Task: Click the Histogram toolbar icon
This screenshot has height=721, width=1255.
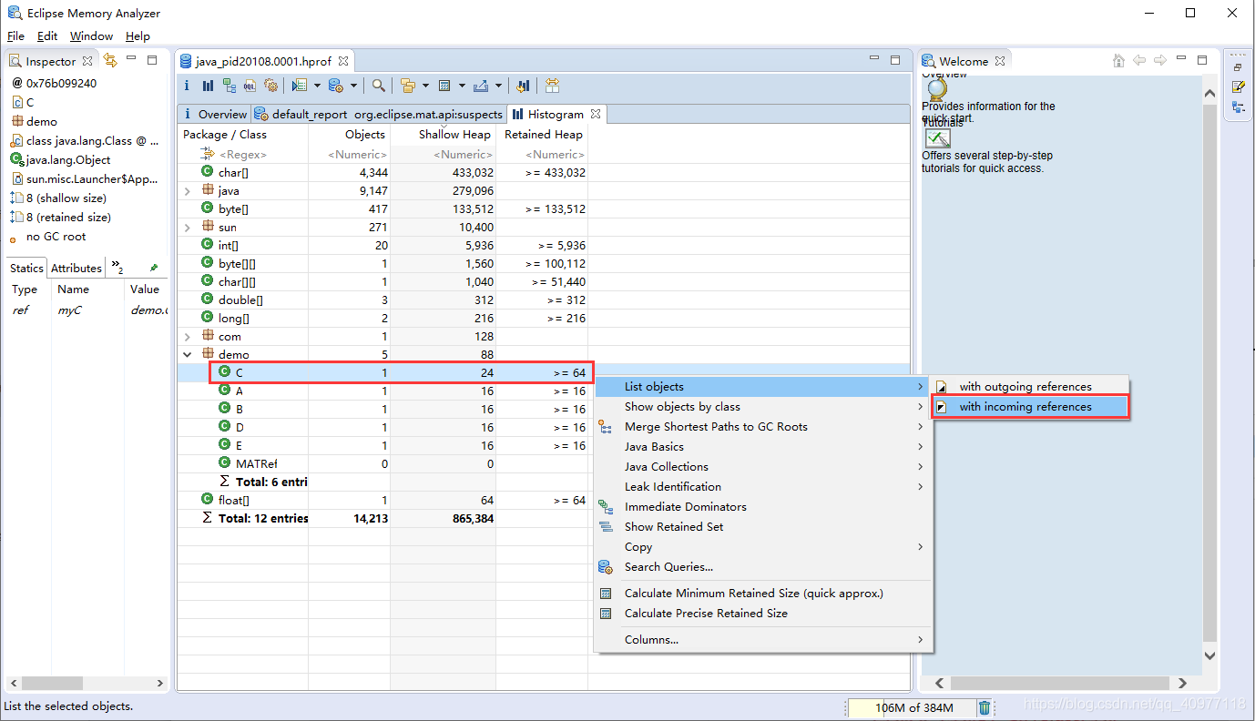Action: 208,86
